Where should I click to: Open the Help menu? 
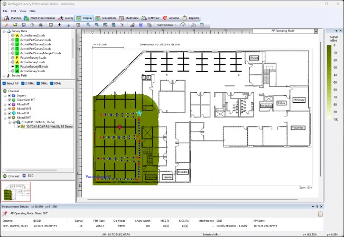point(32,11)
